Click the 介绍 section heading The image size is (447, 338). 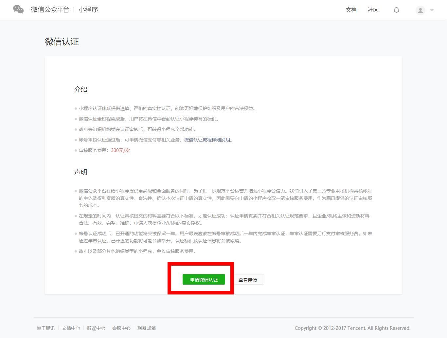[x=81, y=89]
